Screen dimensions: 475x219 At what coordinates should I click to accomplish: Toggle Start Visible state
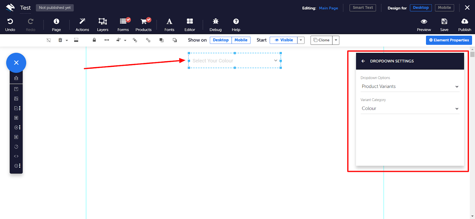point(284,40)
